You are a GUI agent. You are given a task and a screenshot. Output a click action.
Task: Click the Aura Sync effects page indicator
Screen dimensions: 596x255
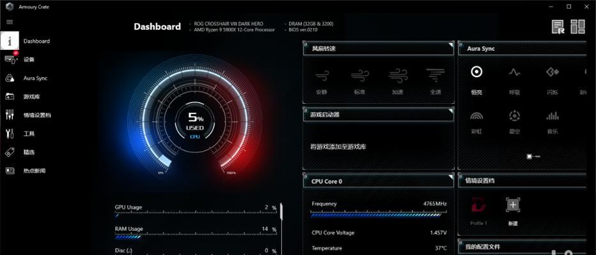click(533, 156)
